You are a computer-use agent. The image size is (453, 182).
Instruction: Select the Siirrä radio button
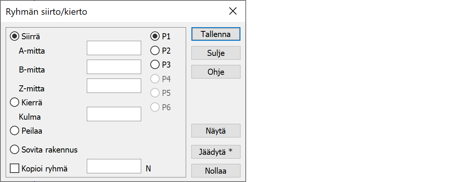tap(15, 36)
